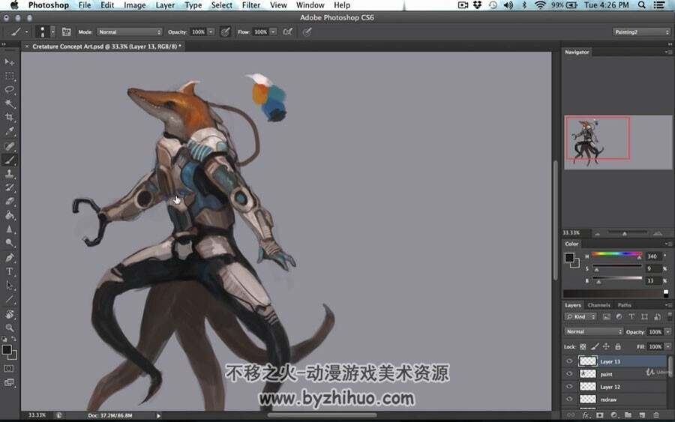
Task: Select the Hand tool
Action: (9, 314)
